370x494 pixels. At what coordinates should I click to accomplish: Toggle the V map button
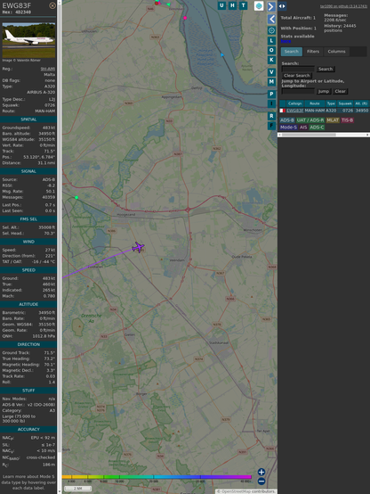point(271,72)
